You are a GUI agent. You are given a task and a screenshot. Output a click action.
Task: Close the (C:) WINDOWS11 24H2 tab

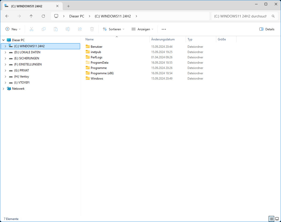[x=57, y=6]
